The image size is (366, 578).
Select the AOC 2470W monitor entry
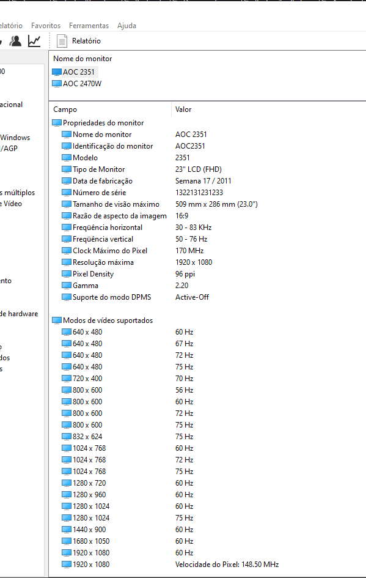point(76,84)
